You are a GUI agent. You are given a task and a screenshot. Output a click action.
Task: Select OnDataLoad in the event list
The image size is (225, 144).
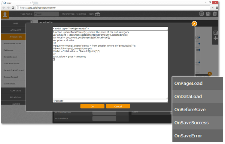coord(198,96)
